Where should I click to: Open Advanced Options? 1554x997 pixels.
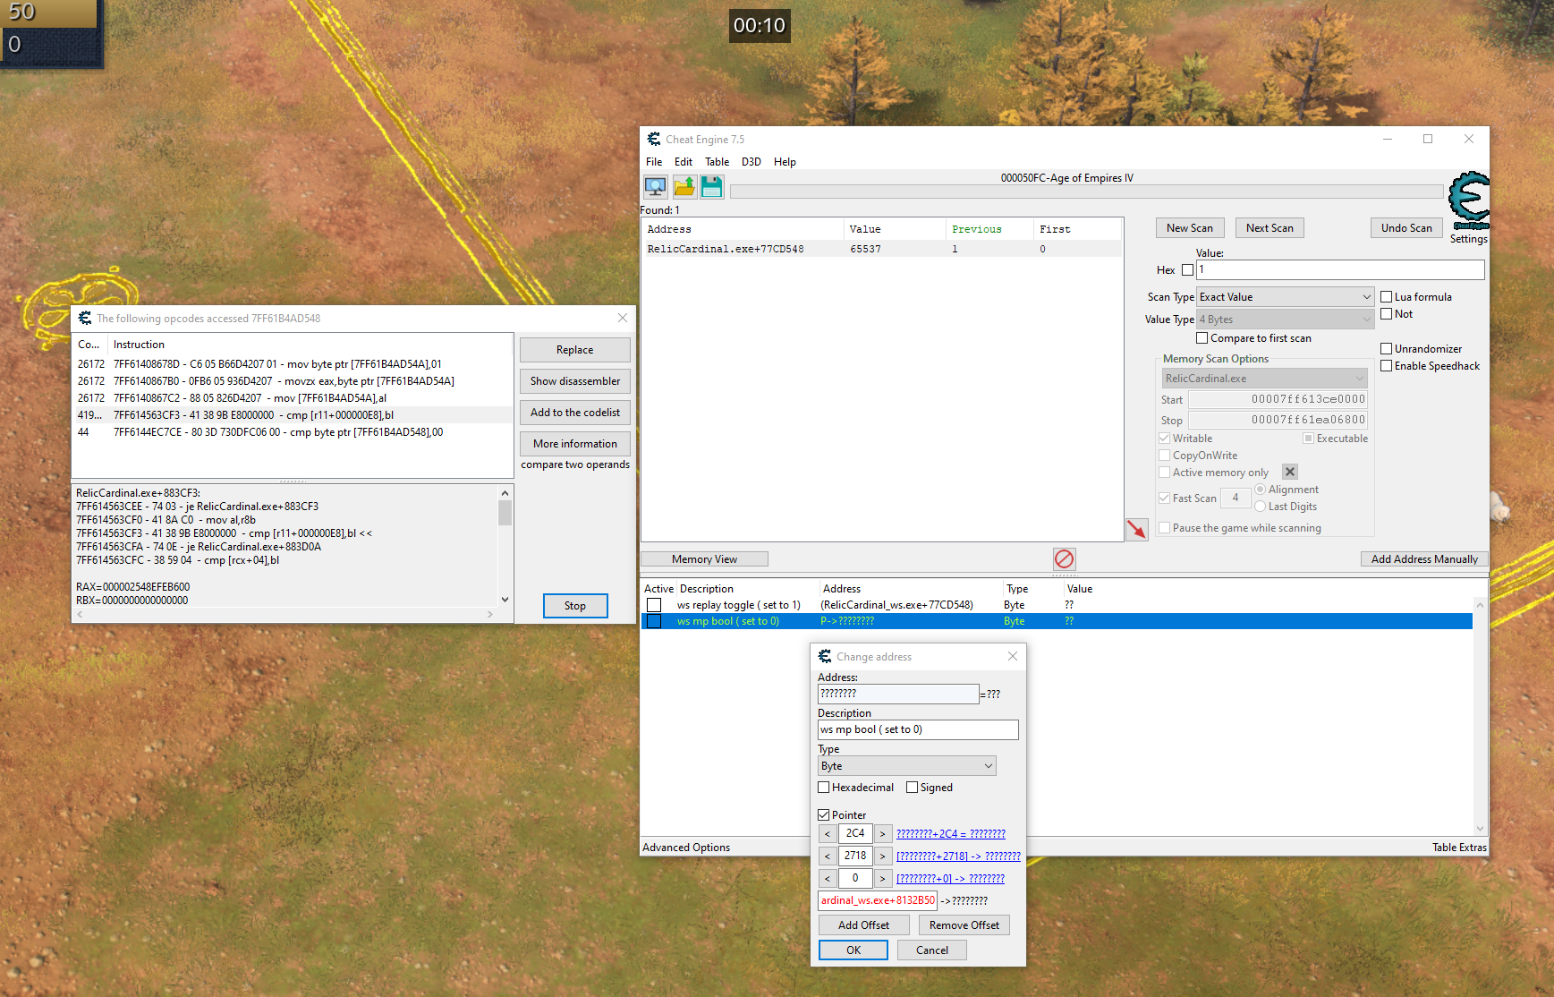tap(686, 848)
